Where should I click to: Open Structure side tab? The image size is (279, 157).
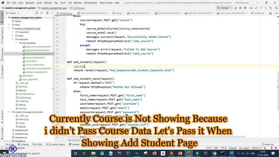(x=2, y=117)
